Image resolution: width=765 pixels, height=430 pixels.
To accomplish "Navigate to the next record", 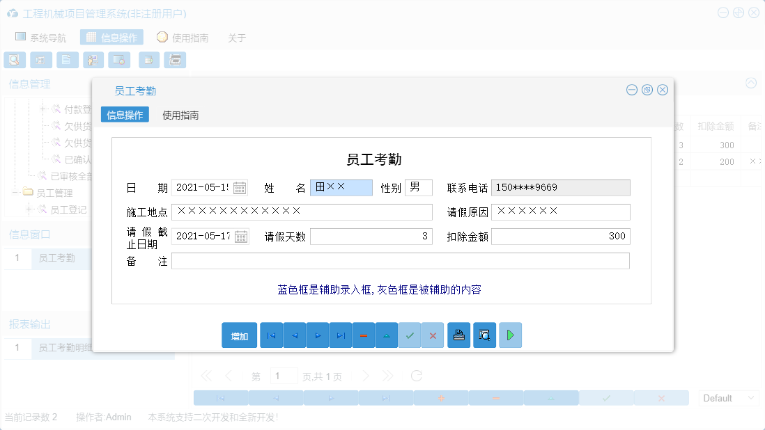I will pyautogui.click(x=317, y=335).
